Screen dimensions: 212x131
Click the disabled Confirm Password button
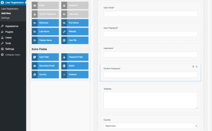click(45, 14)
